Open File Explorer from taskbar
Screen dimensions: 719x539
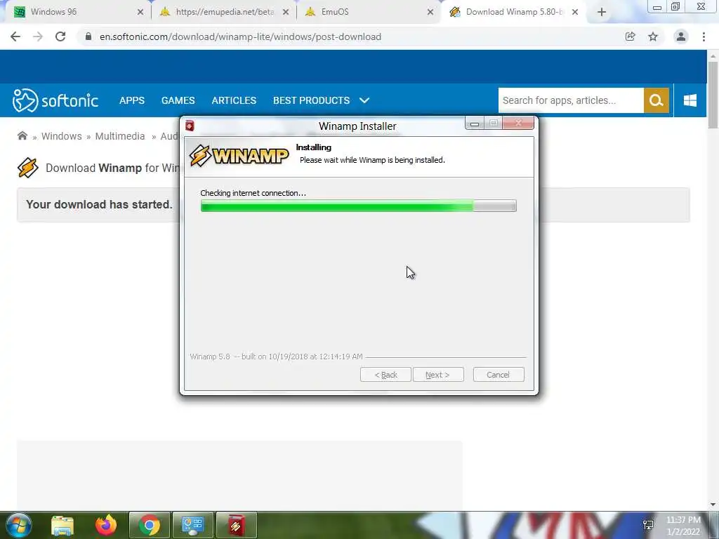coord(62,526)
